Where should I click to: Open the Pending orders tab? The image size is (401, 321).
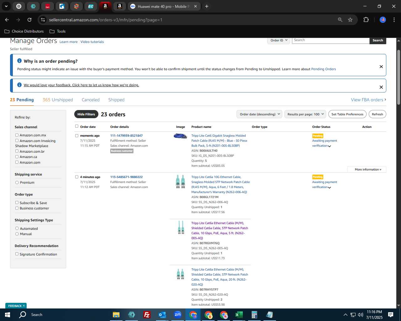tap(22, 100)
